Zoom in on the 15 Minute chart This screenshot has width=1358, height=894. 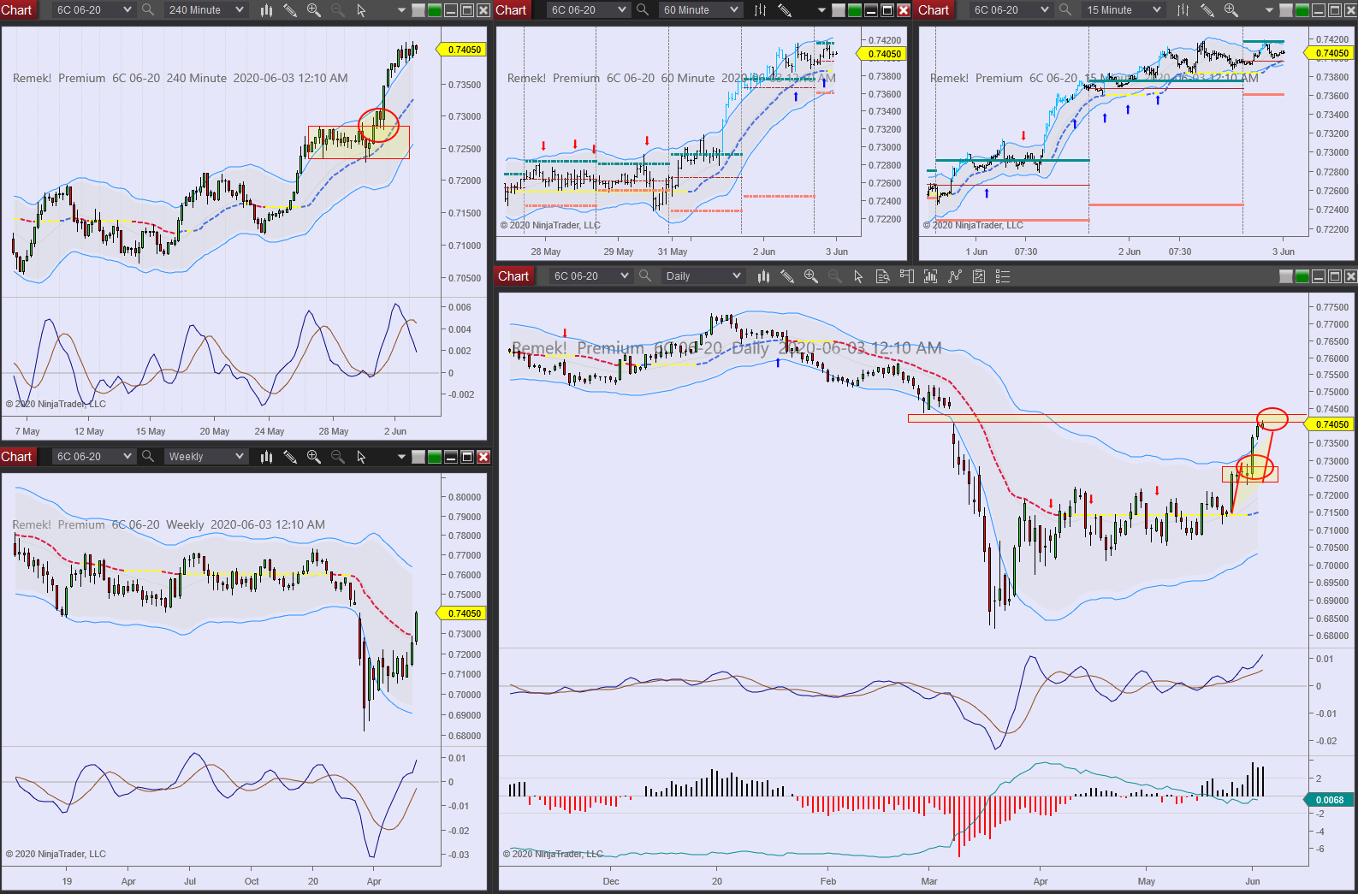click(1231, 10)
